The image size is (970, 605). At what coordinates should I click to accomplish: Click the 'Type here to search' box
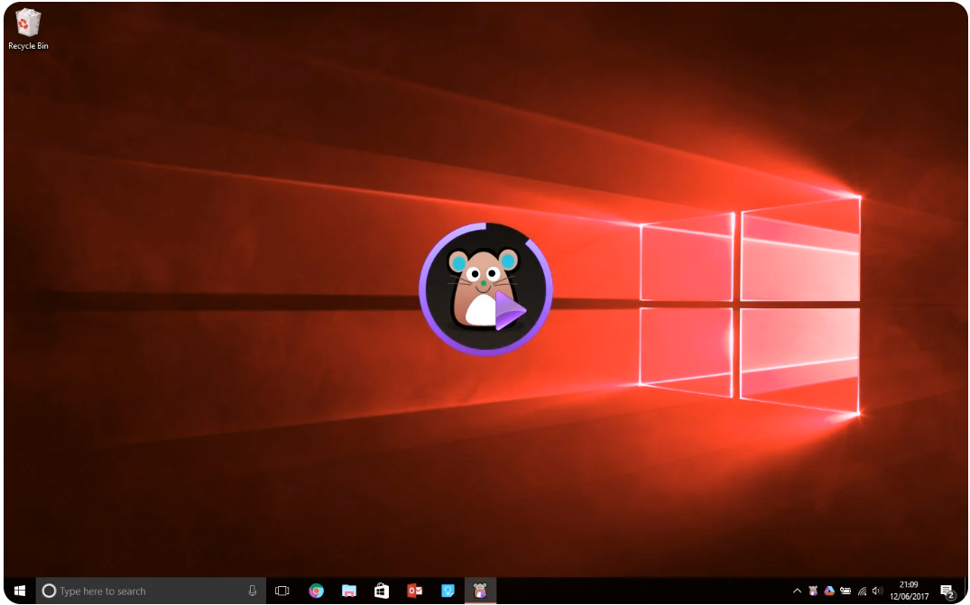[x=151, y=591]
